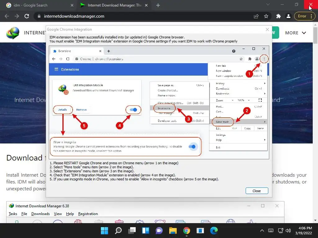Click the Google Chrome taskbar icon
The height and width of the screenshot is (238, 318).
pos(187,231)
